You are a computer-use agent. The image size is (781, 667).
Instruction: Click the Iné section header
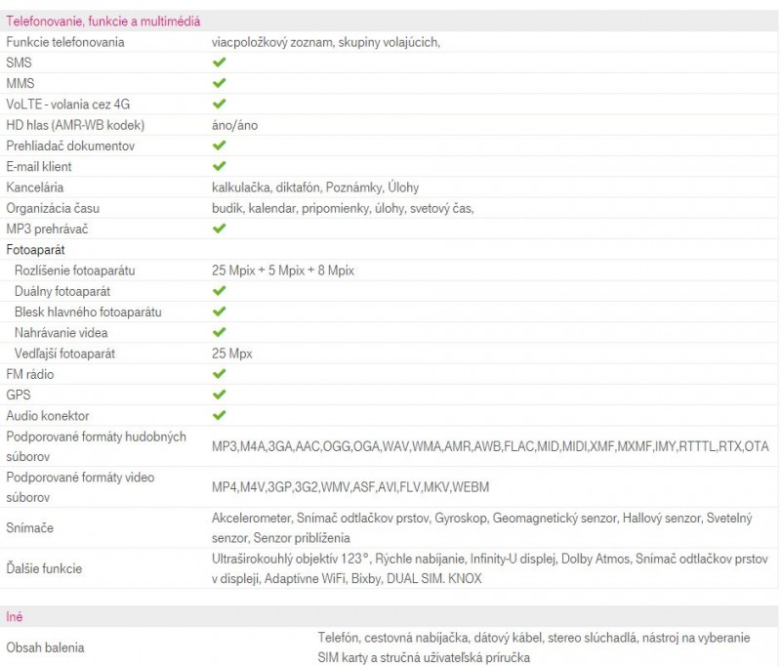click(x=15, y=617)
